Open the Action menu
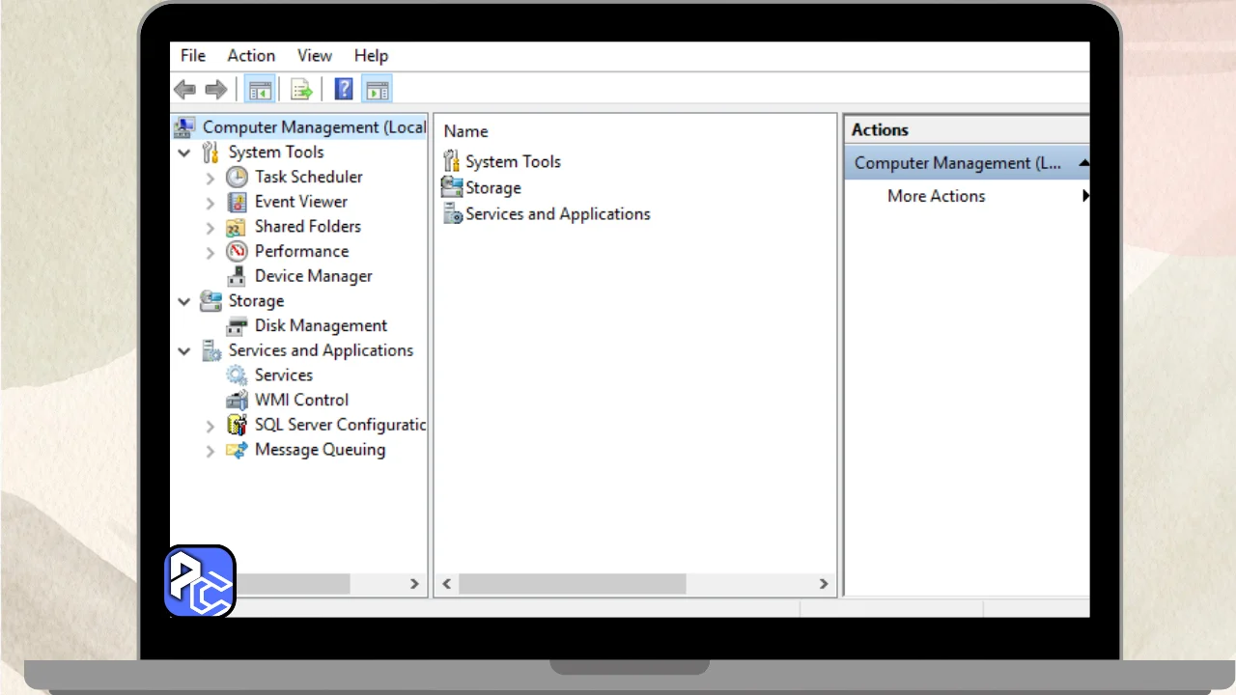The width and height of the screenshot is (1236, 695). tap(251, 56)
